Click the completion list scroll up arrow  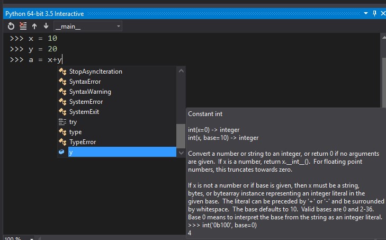pos(181,70)
